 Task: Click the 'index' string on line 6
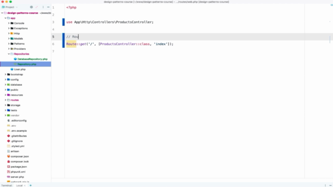[161, 44]
